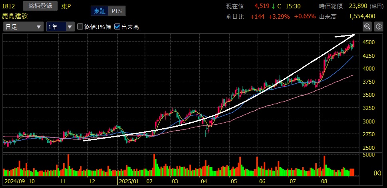Expand the 1年 period dropdown
The width and height of the screenshot is (387, 188).
tap(60, 27)
